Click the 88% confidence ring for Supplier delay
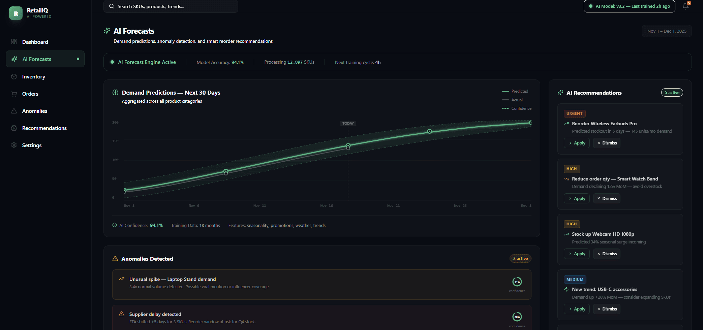703x330 pixels. click(x=517, y=317)
